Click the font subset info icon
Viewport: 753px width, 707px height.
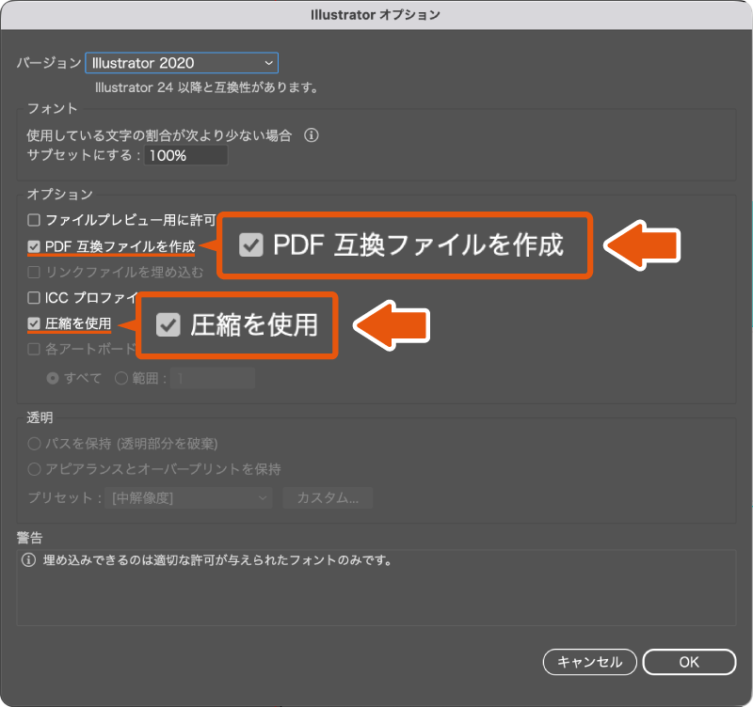[x=312, y=135]
